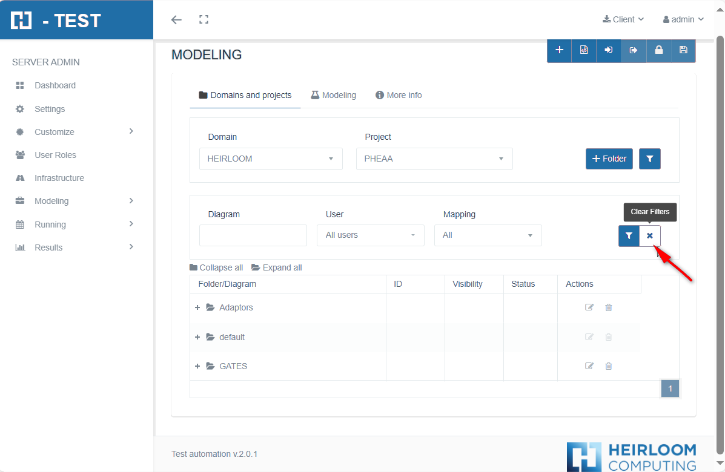The image size is (725, 472).
Task: Clear filters with the X button
Action: pos(650,235)
